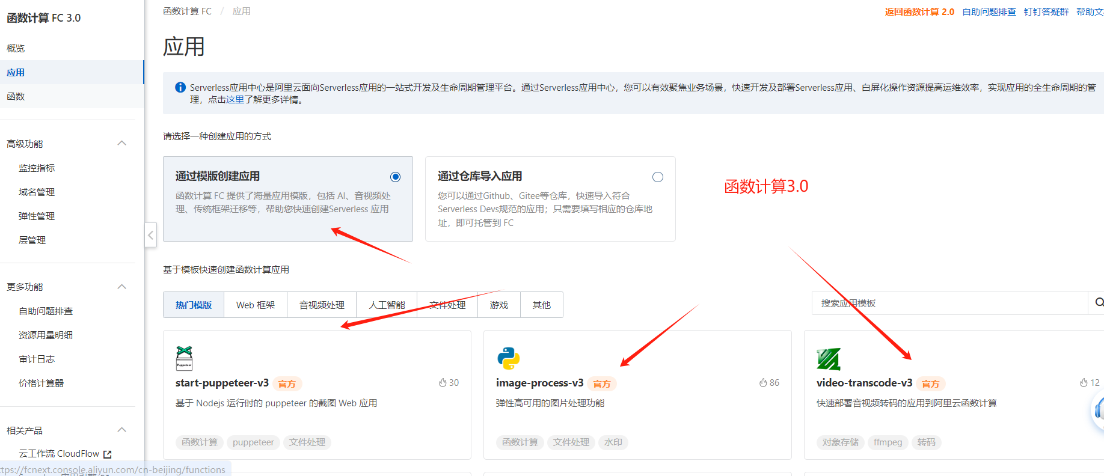Click the 函数计算 tag on image-process-v3
The width and height of the screenshot is (1104, 476).
coord(520,442)
